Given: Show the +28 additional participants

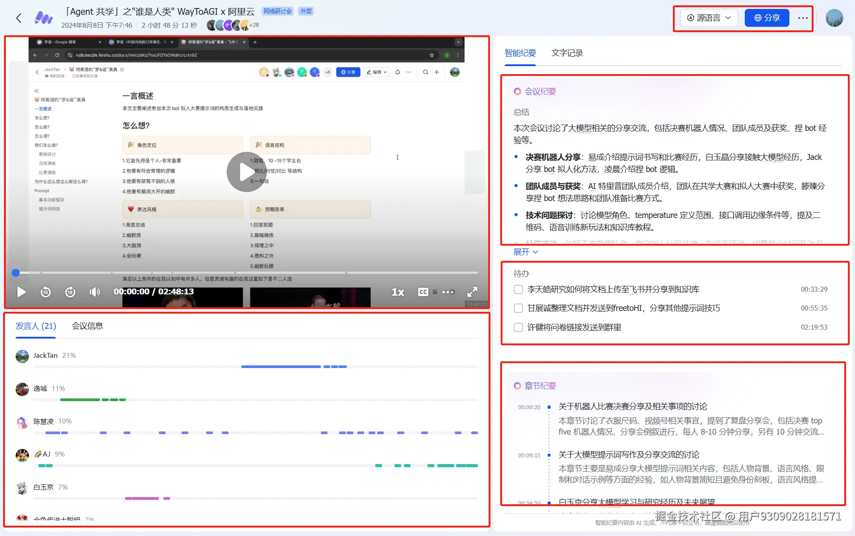Looking at the screenshot, I should 254,25.
